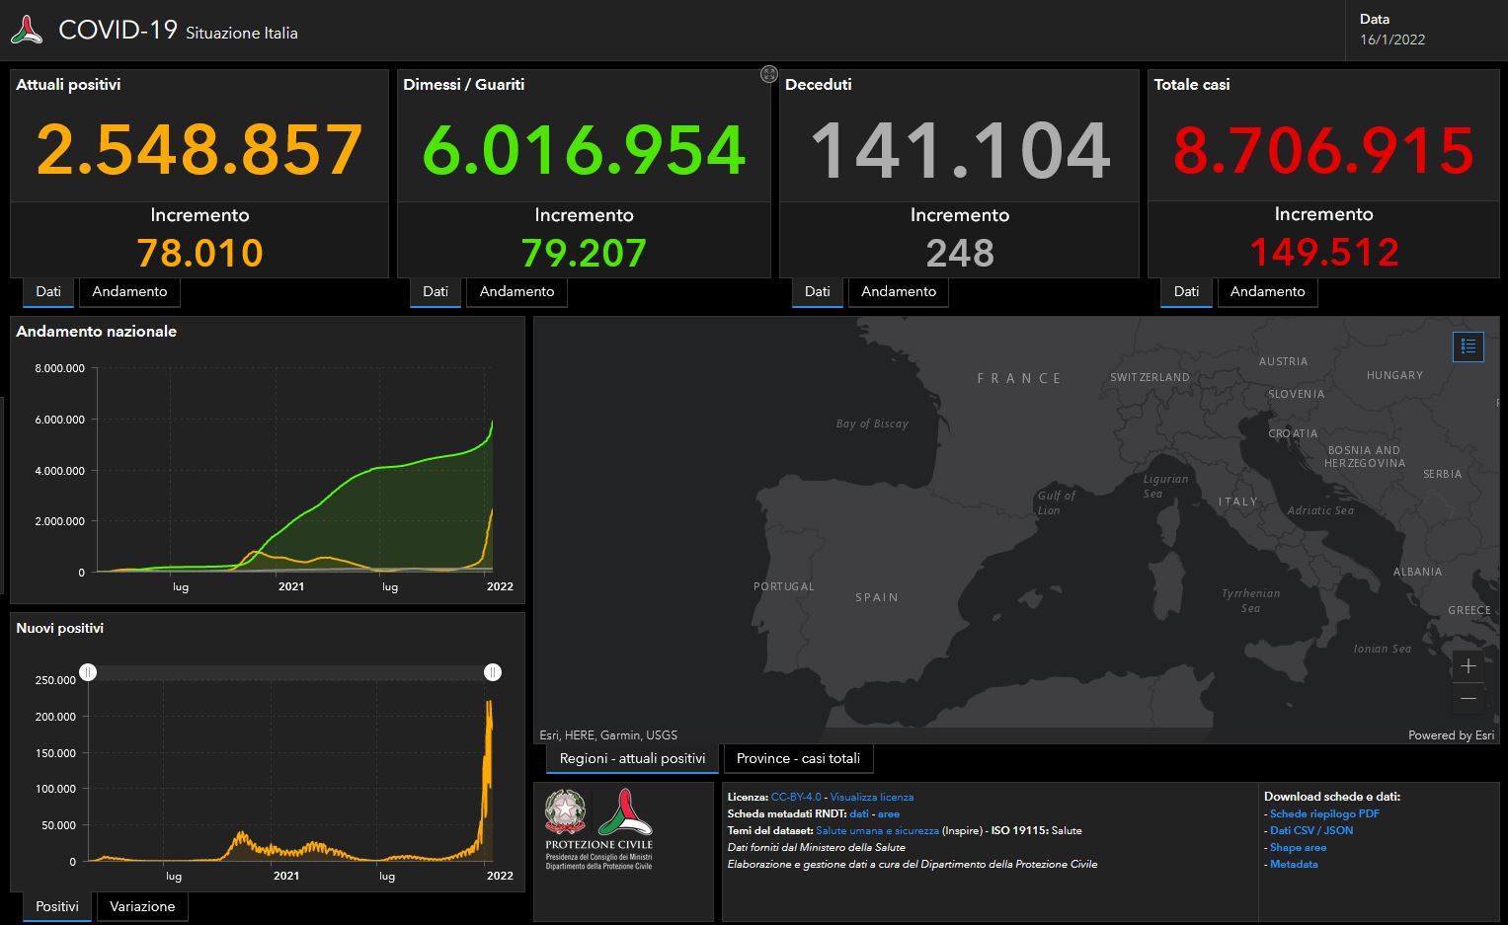This screenshot has height=925, width=1508.
Task: Click the Protezione Civile logo in header
Action: coord(27,30)
